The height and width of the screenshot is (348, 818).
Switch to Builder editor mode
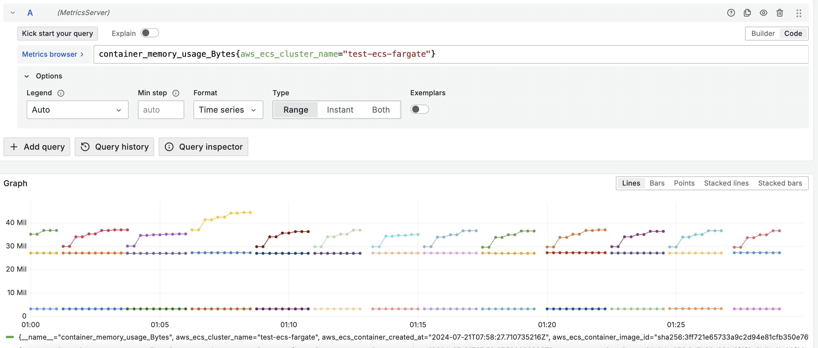pyautogui.click(x=763, y=33)
